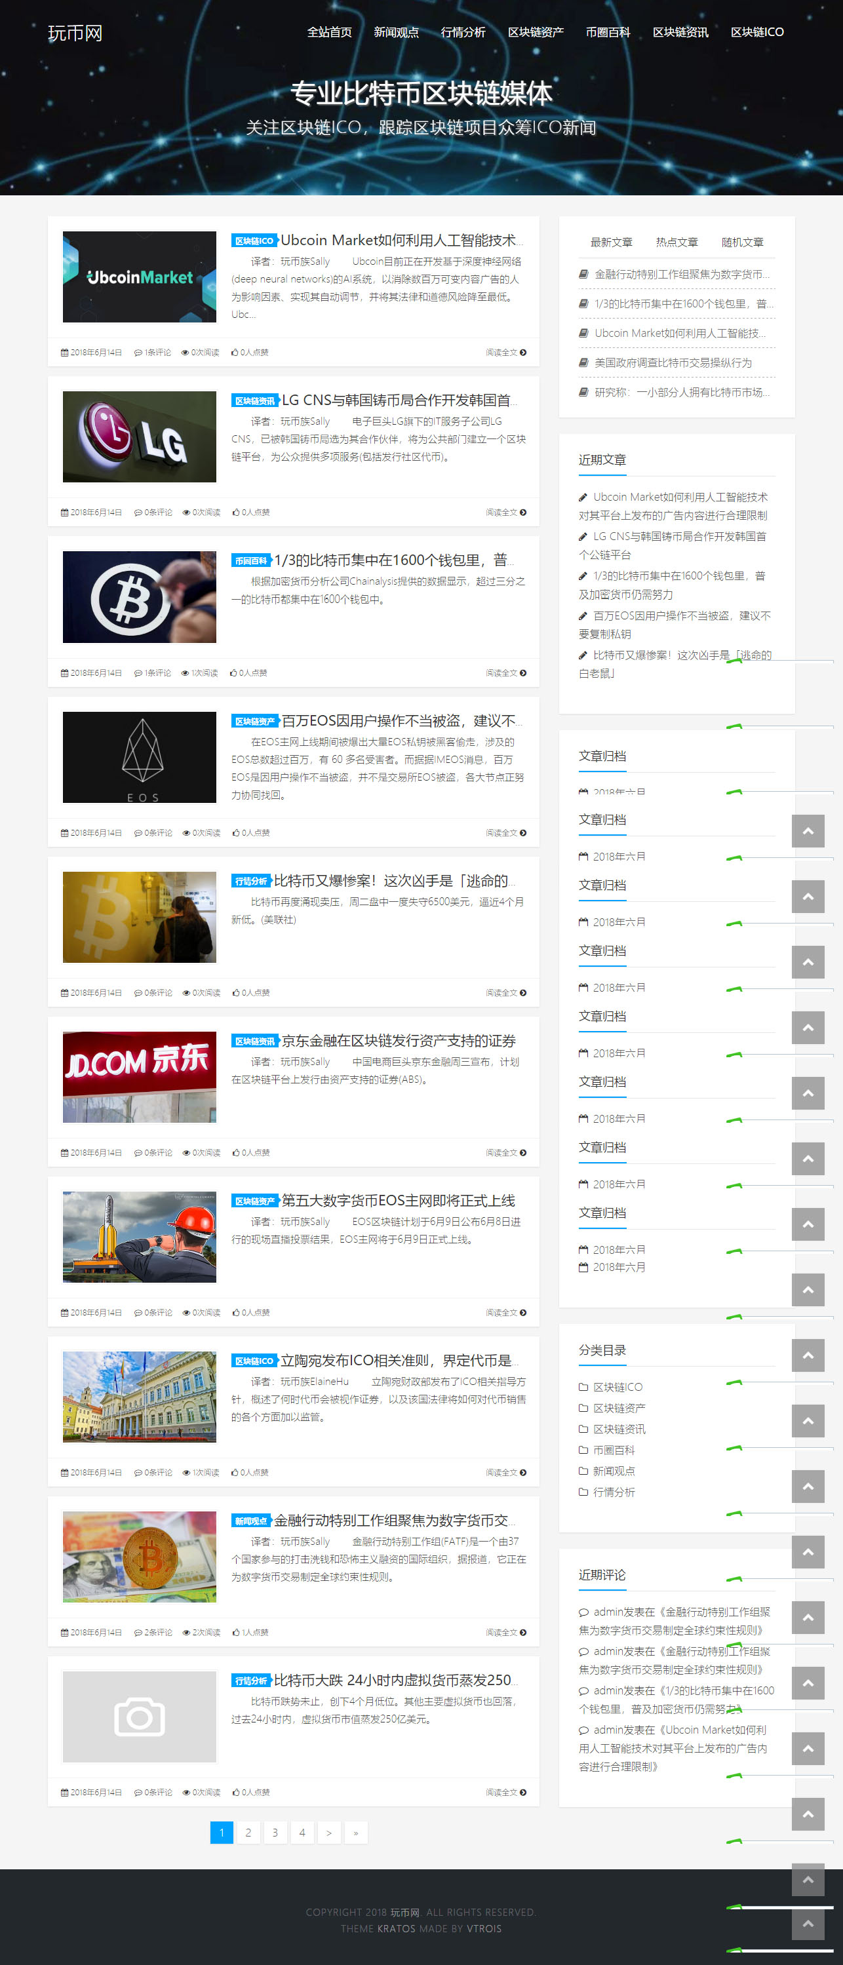843x1965 pixels.
Task: Switch to the 随机文章 sidebar tab
Action: tap(742, 242)
